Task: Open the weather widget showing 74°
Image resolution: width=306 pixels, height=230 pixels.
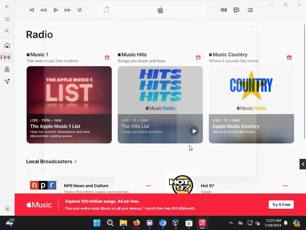Action: tap(10, 223)
